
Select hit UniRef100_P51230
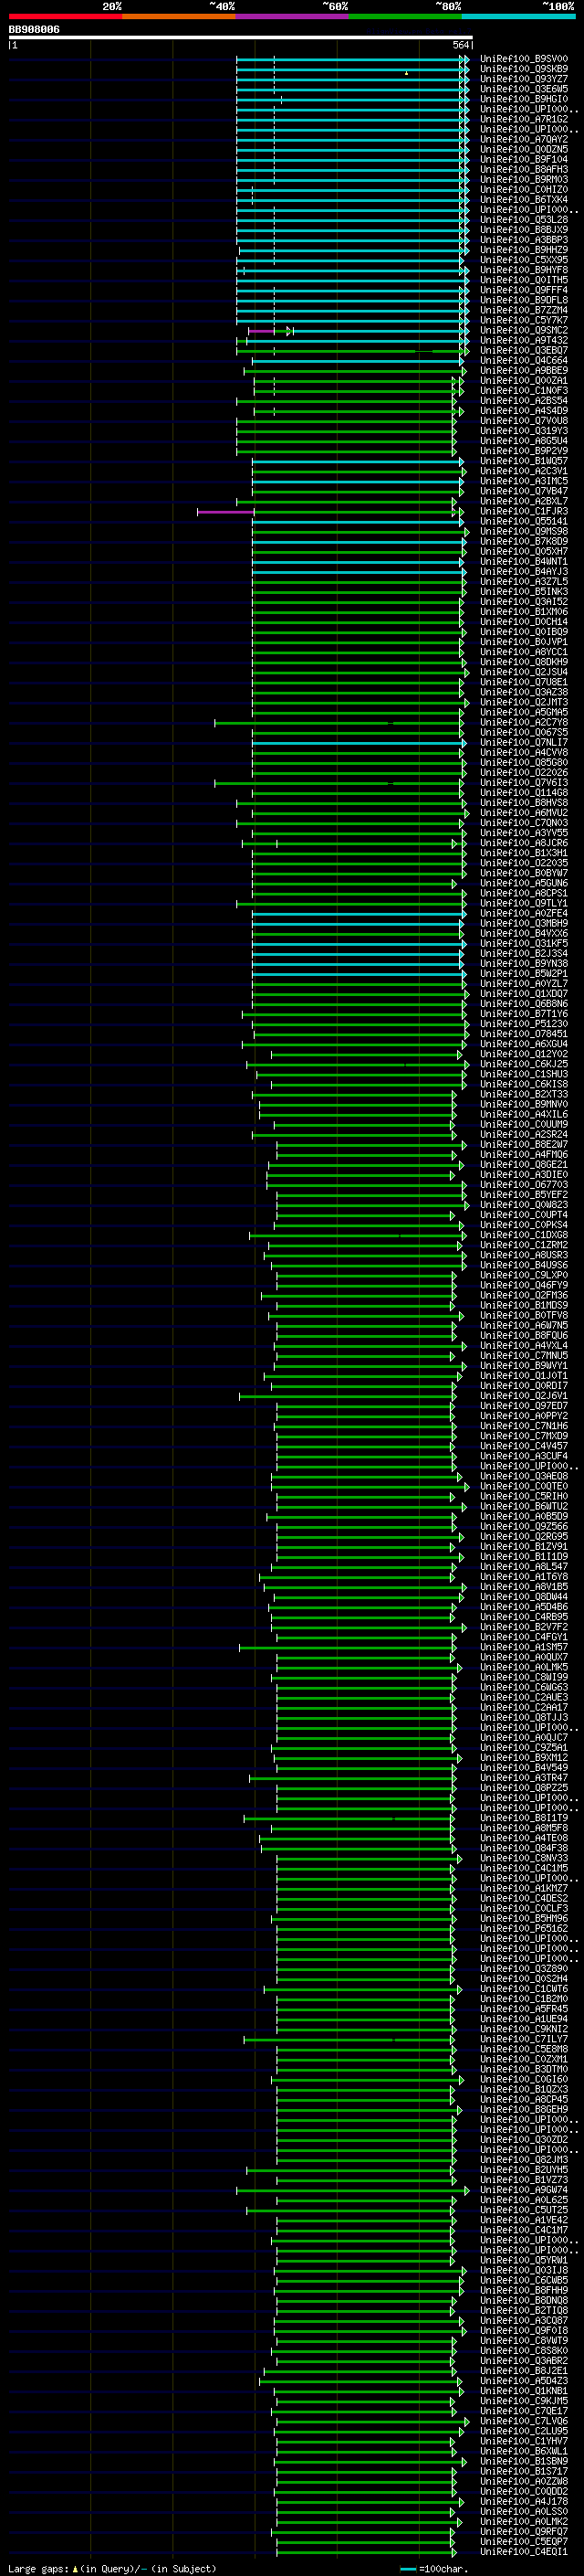(x=523, y=1024)
